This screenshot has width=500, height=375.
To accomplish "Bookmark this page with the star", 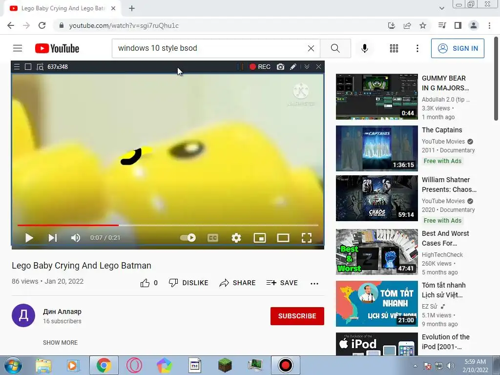I will pos(423,25).
